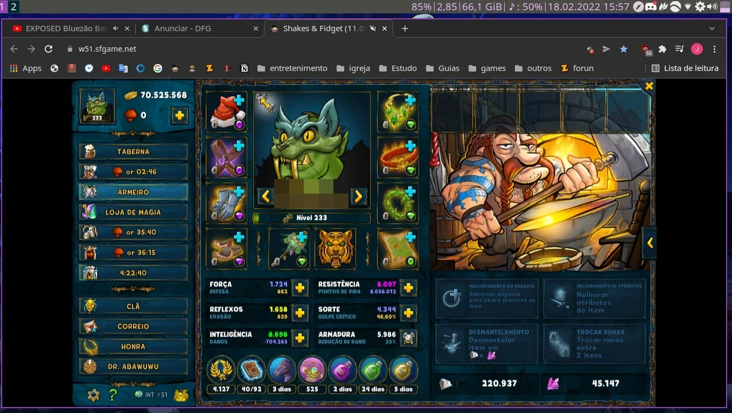Increase Sorte attribute with plus button
This screenshot has height=413, width=732.
click(x=409, y=313)
